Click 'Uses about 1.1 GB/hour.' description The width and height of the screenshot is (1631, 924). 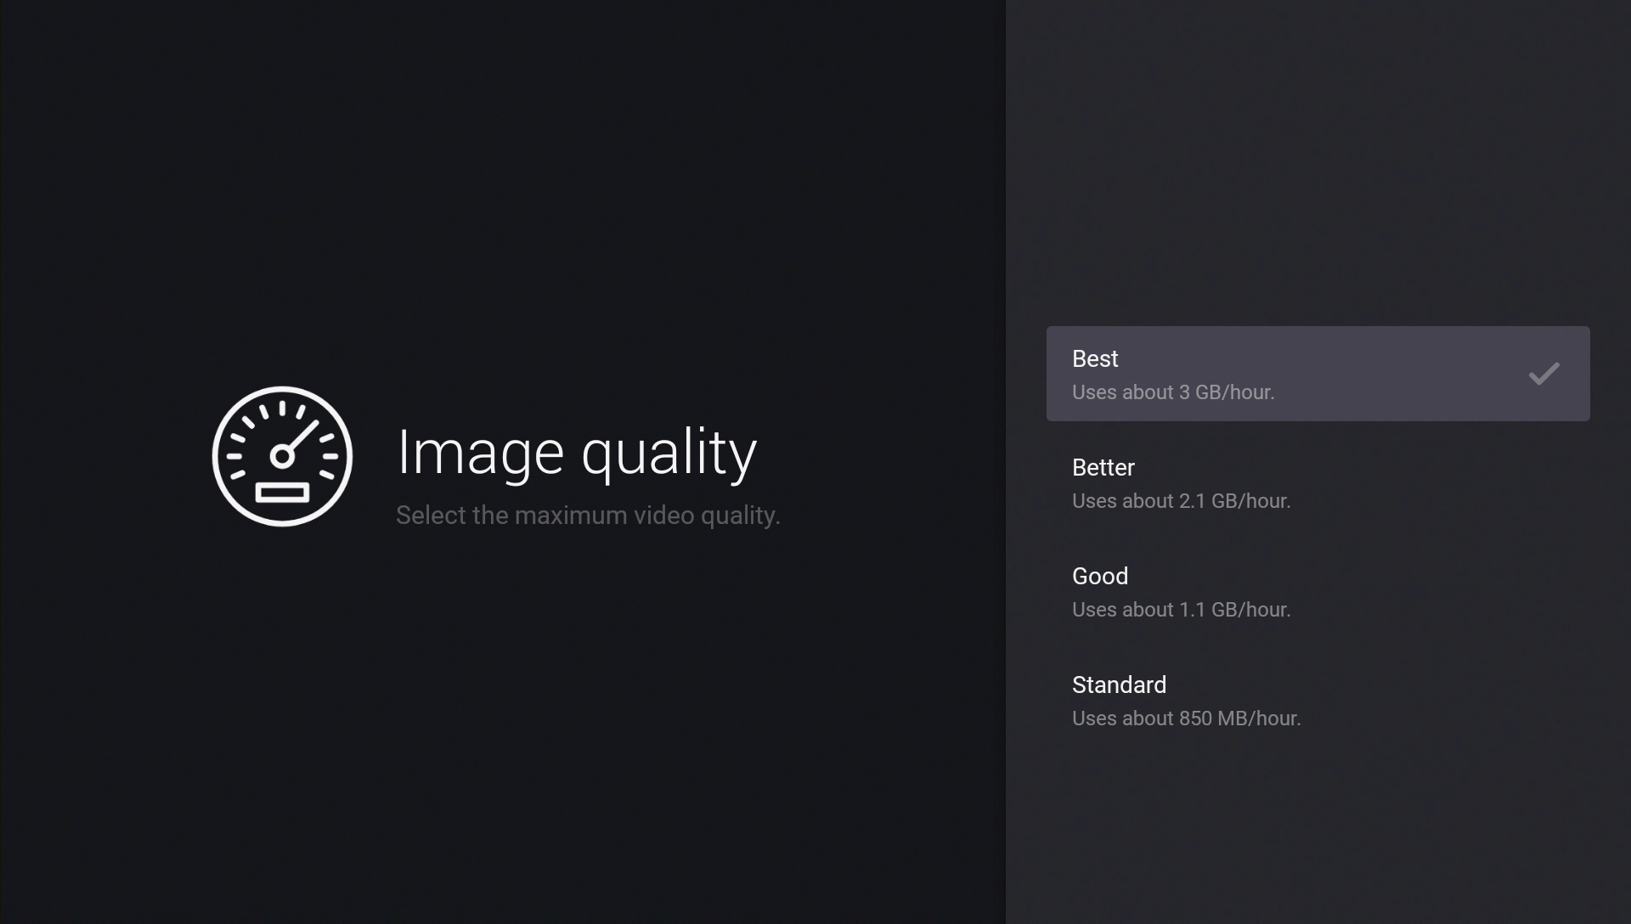(x=1181, y=610)
